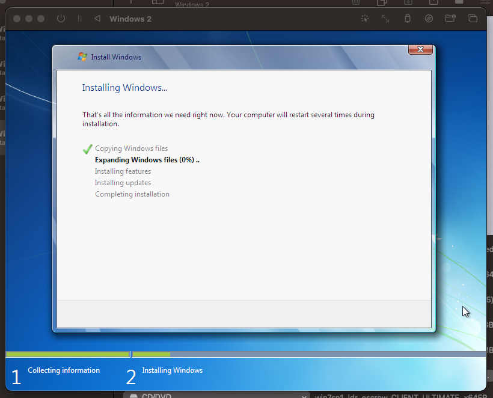Click the 'Windows 2' VM window title

pyautogui.click(x=130, y=19)
